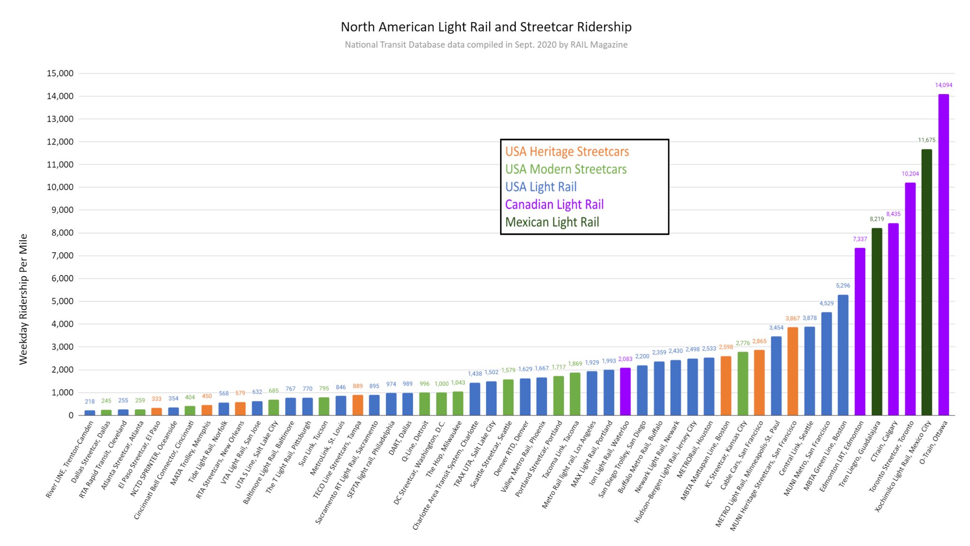Screen dimensions: 970x546
Task: Click the Mexican Light Rail legend label
Action: 552,222
